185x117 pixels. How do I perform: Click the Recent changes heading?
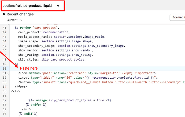pyautogui.click(x=20, y=14)
